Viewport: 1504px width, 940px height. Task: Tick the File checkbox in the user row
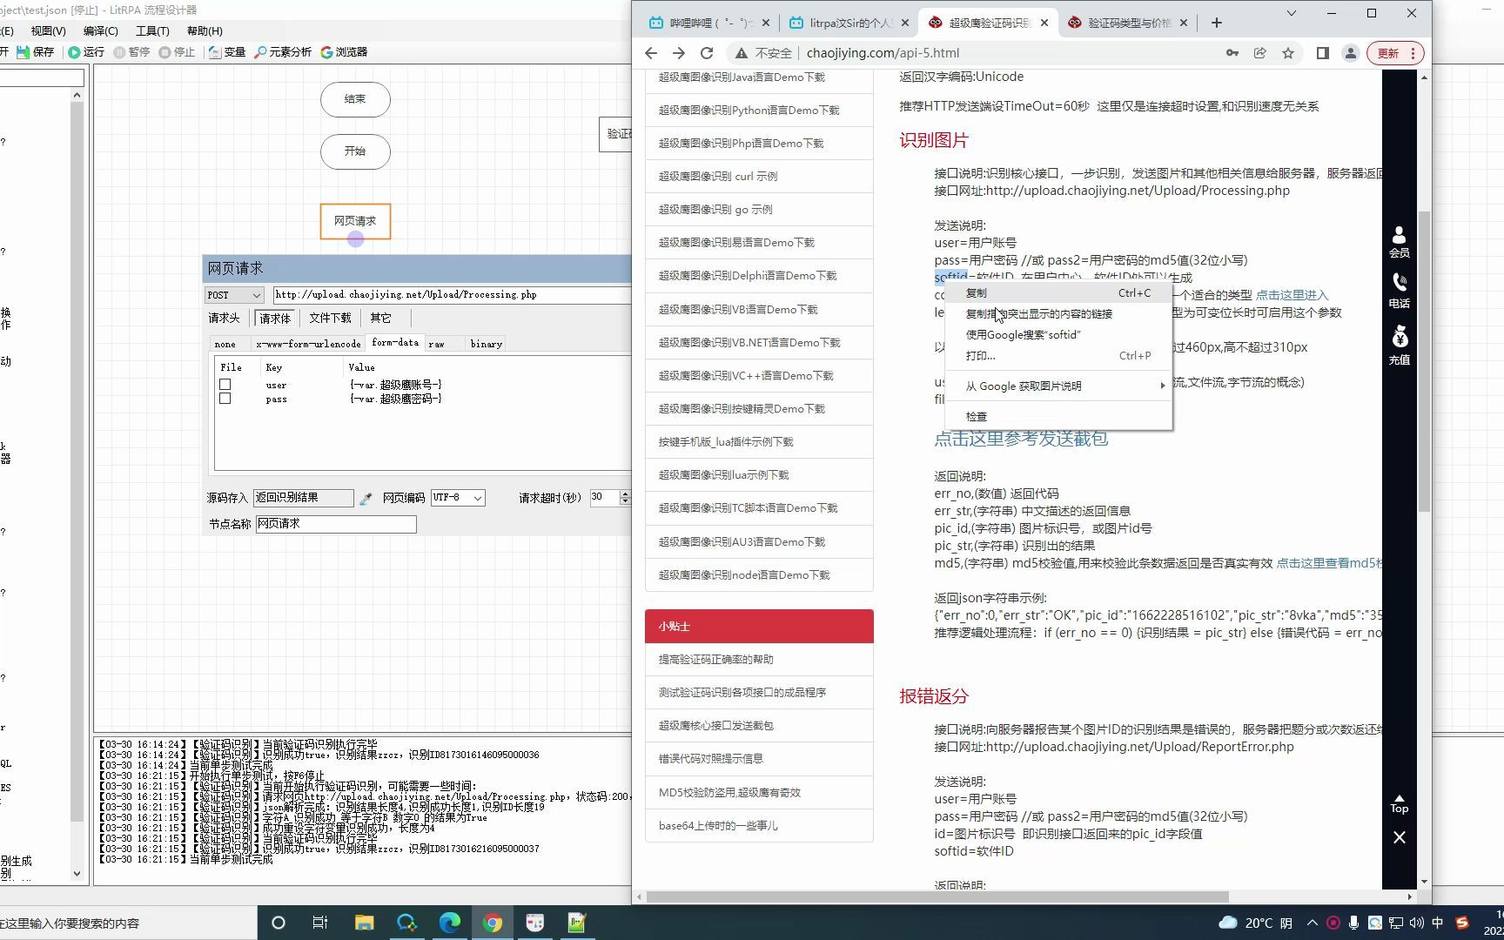(x=225, y=384)
